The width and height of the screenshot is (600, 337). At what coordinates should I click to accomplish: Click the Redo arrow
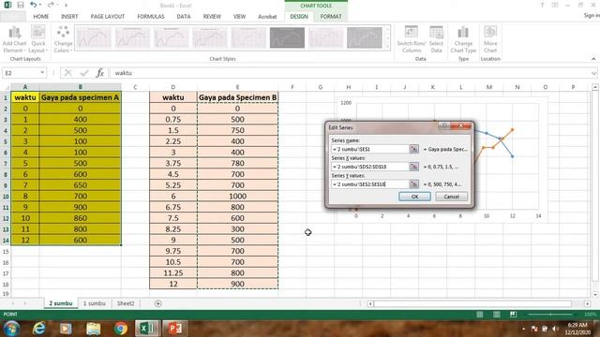[x=51, y=5]
